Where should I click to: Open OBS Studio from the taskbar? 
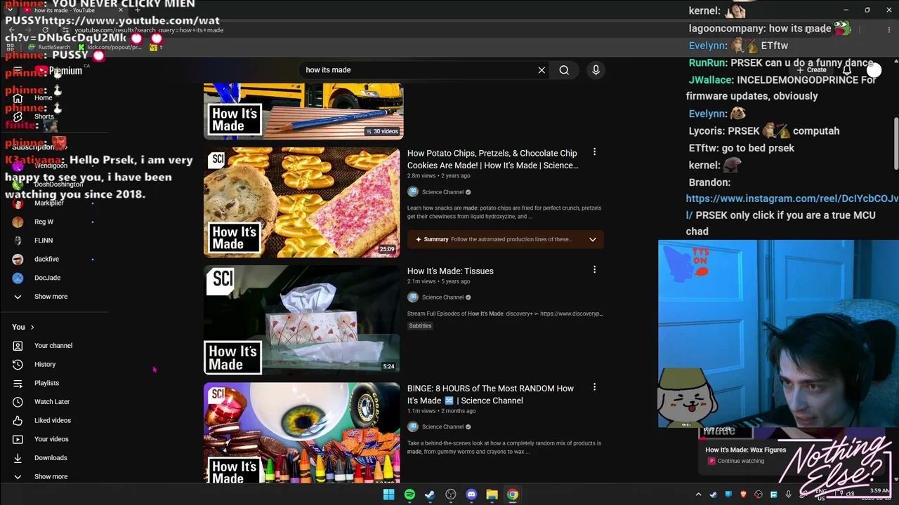tap(451, 494)
